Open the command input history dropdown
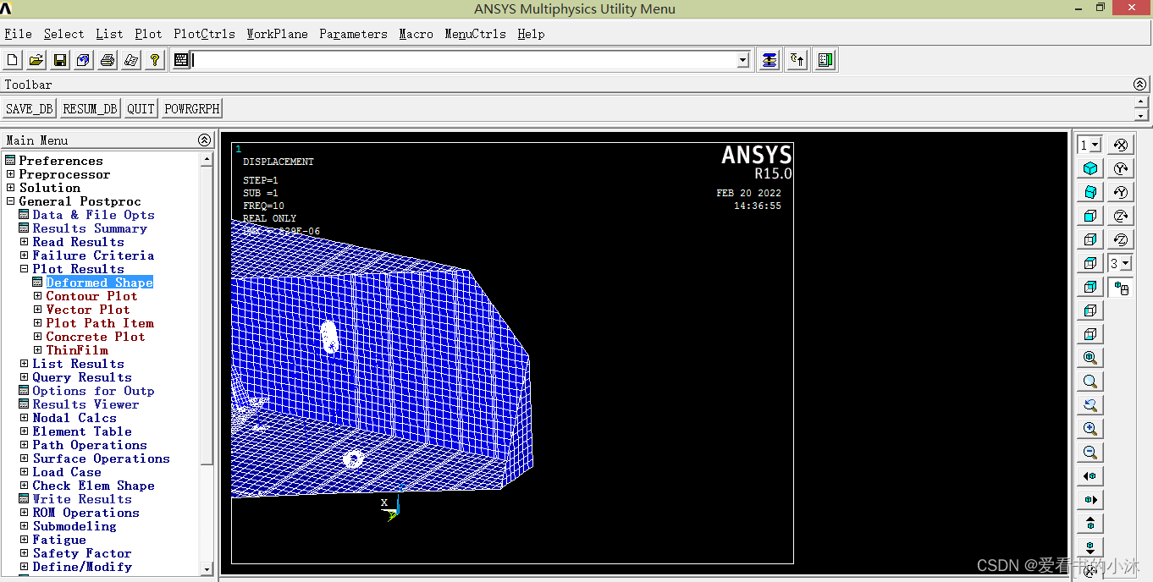 (743, 60)
